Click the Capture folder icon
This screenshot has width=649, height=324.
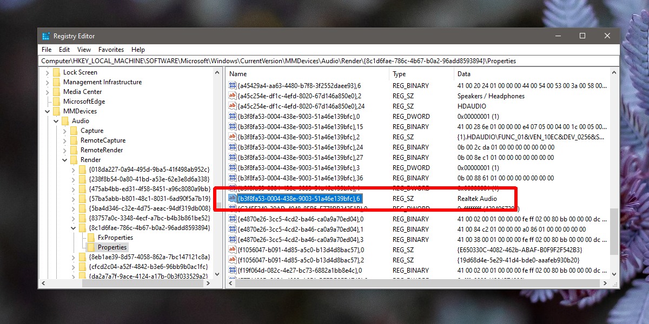[x=75, y=131]
